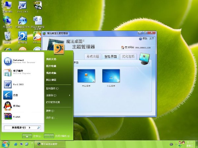This screenshot has height=148, width=198.
Task: Open Picture Collection (图片收藏) in Start menu
Action: coord(51,66)
